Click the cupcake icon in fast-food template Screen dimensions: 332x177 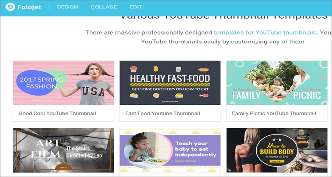tap(134, 69)
